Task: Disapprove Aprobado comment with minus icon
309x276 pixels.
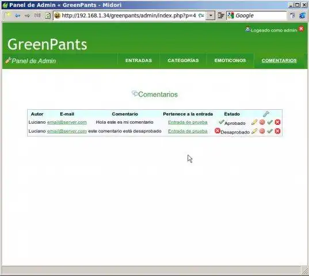Action: (262, 122)
